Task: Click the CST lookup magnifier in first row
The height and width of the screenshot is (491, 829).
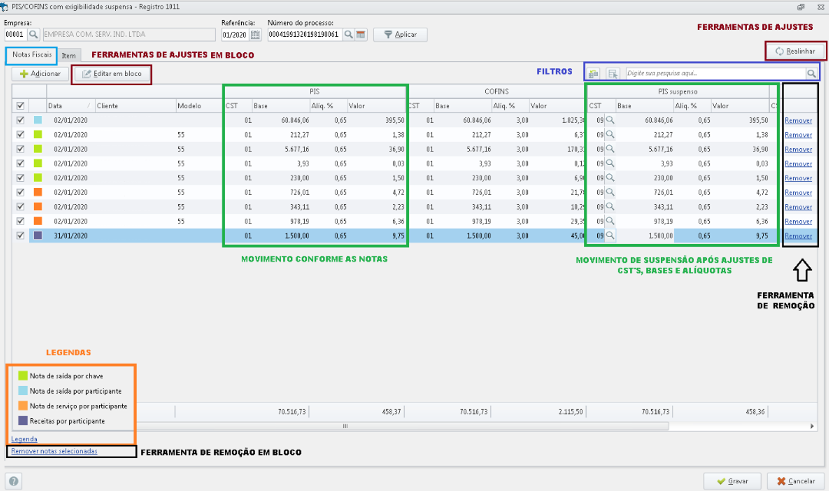Action: tap(610, 120)
